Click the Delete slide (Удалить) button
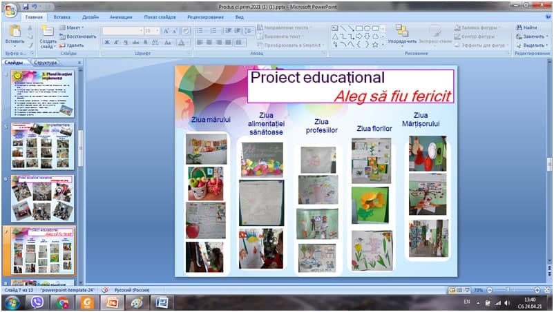The width and height of the screenshot is (554, 312). click(73, 45)
